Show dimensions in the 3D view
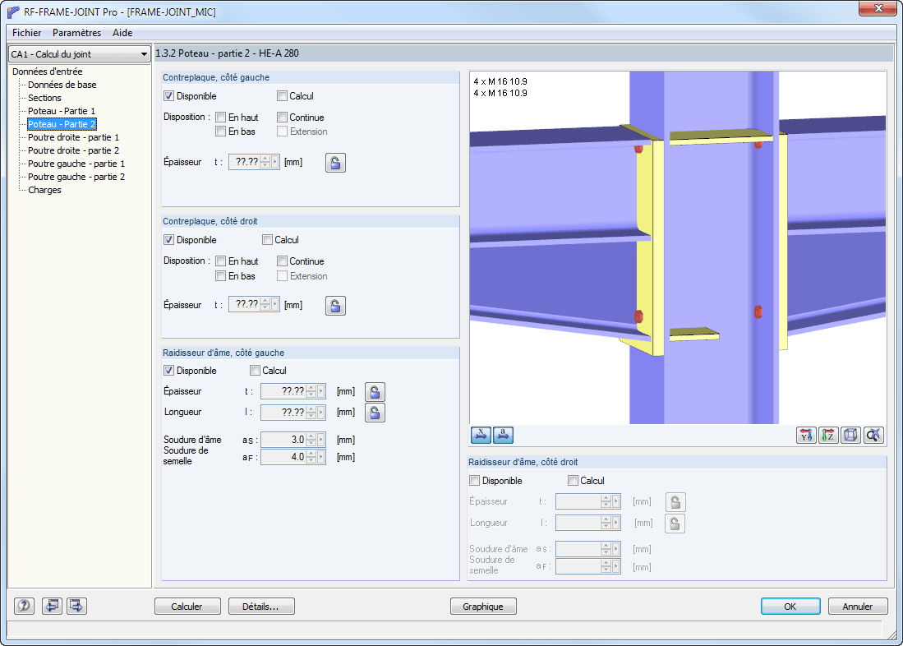This screenshot has height=646, width=903. click(x=481, y=435)
